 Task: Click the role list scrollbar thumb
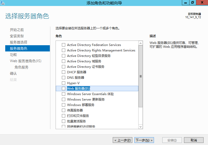[x=141, y=76]
